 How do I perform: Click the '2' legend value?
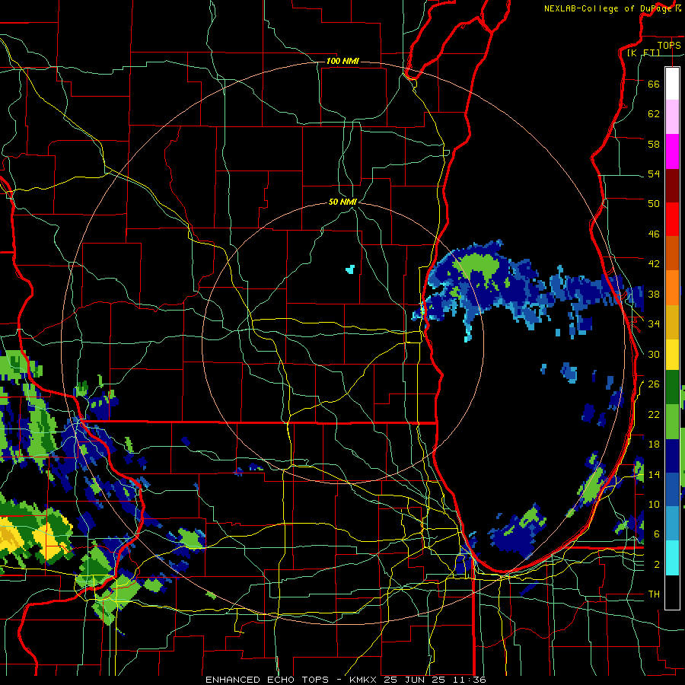[657, 565]
